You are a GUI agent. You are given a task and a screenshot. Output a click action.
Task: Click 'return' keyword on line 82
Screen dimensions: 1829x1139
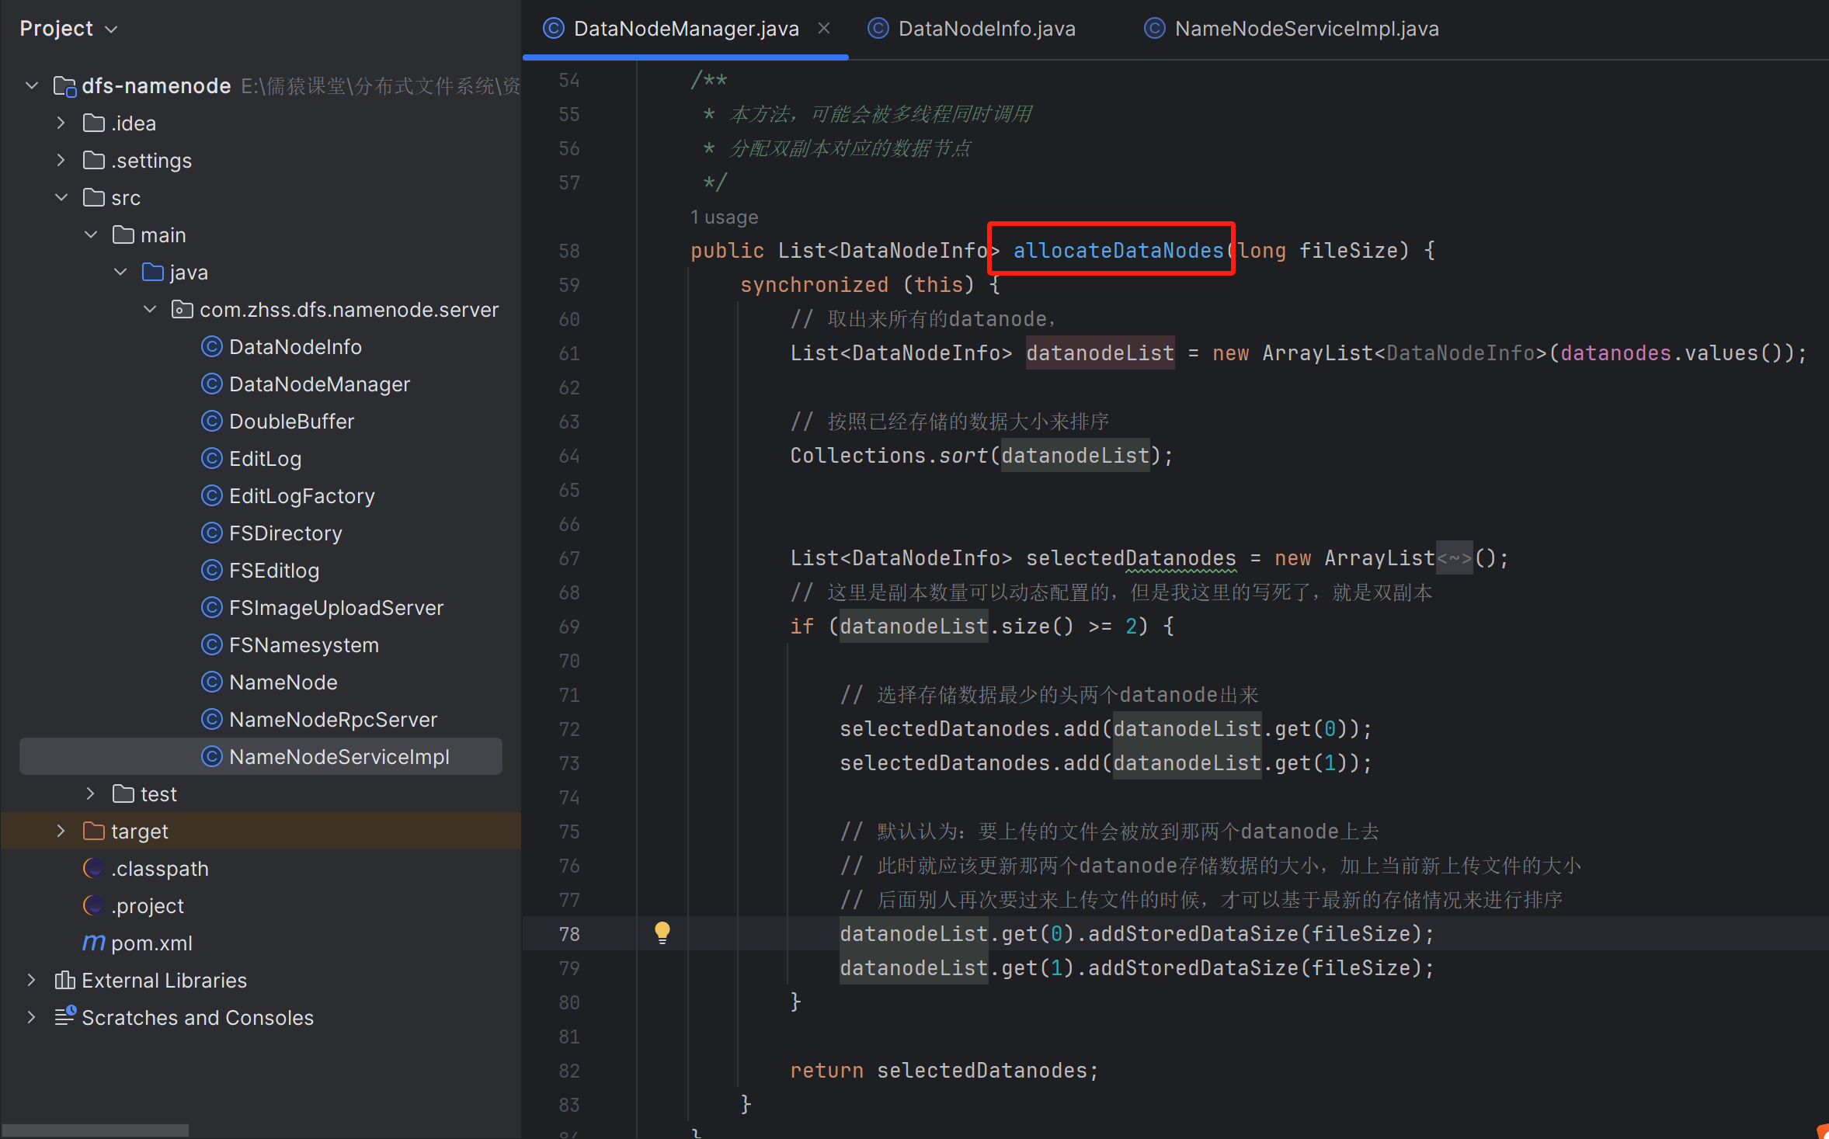click(x=826, y=1070)
